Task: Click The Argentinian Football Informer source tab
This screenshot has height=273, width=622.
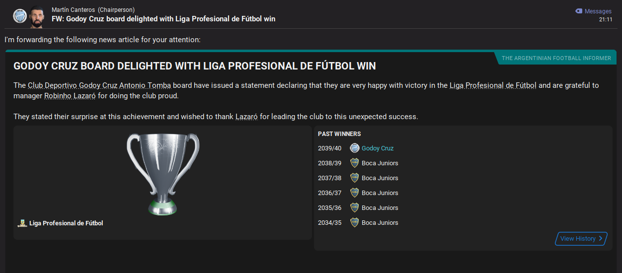Action: pos(556,58)
